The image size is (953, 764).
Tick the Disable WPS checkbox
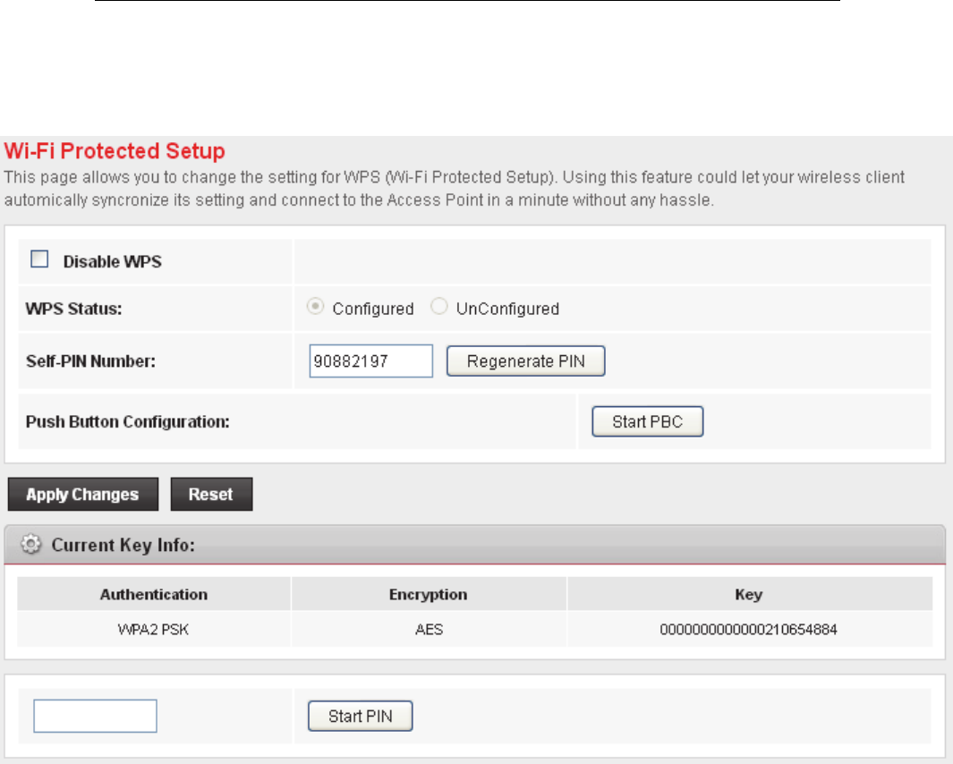[x=39, y=260]
